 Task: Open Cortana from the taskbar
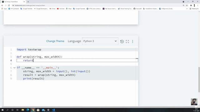(12, 110)
